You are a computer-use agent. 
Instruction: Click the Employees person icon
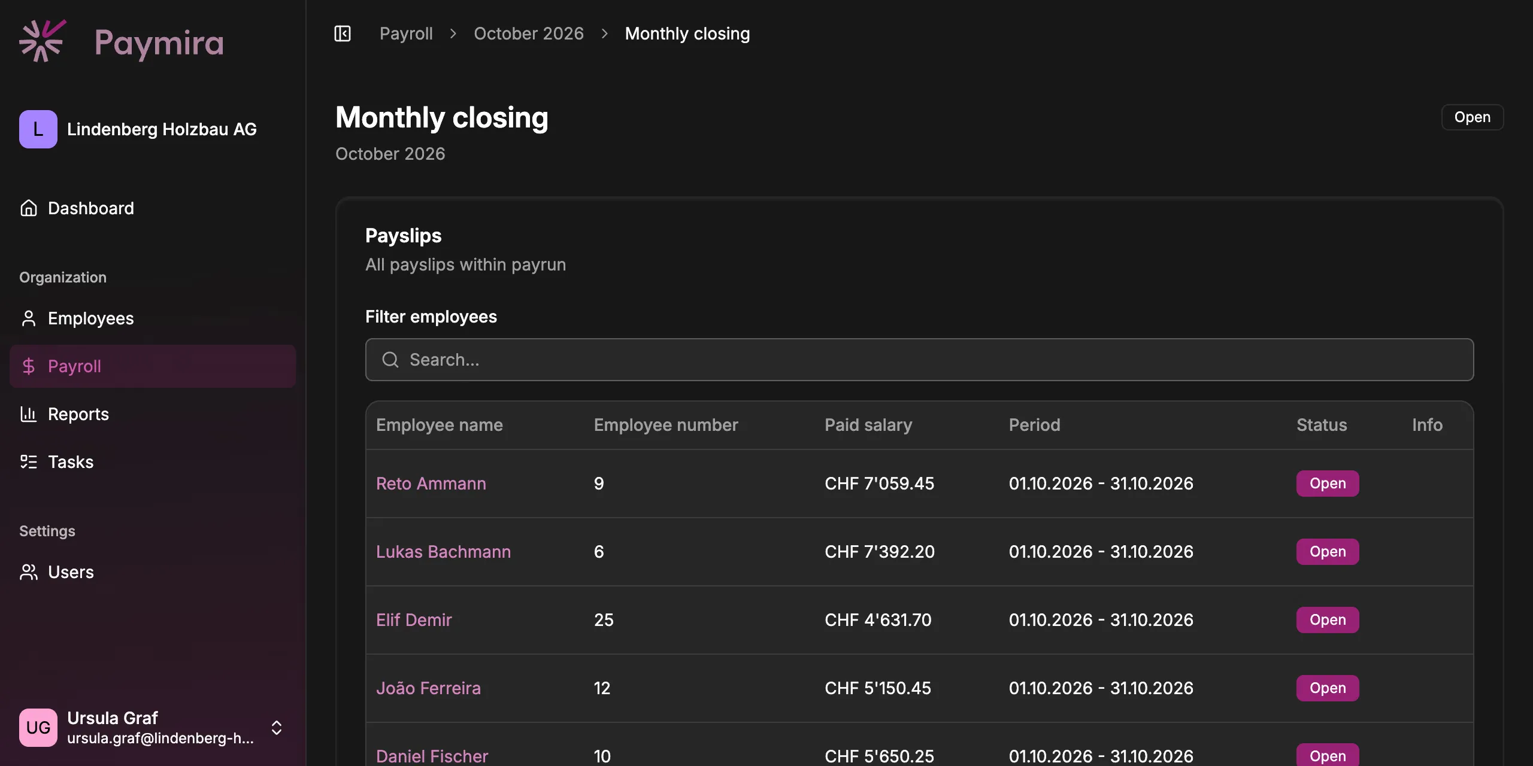tap(29, 318)
